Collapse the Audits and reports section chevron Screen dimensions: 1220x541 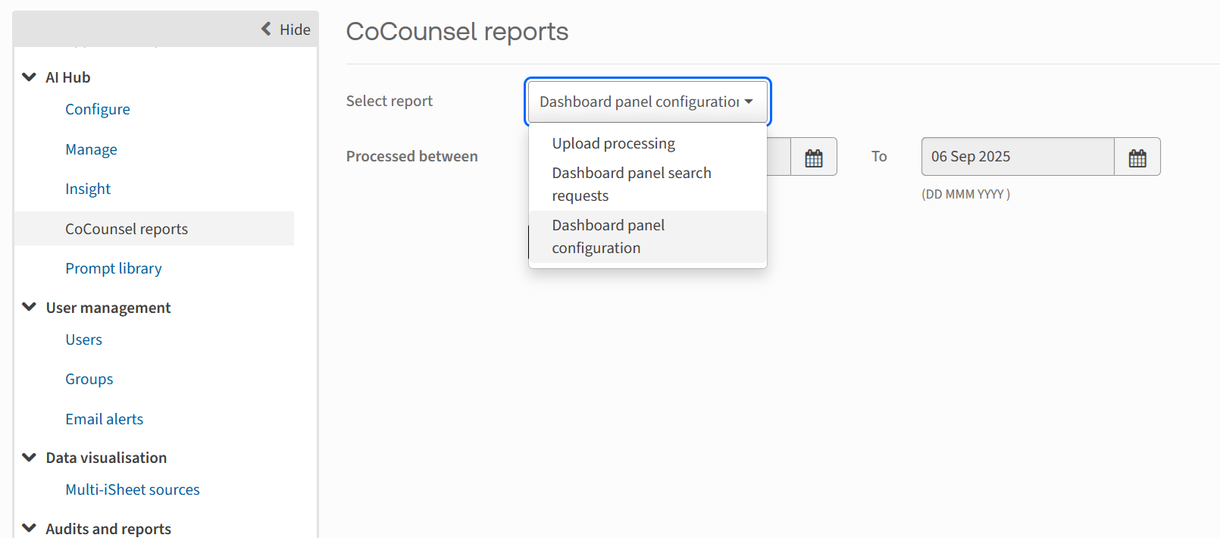[30, 528]
